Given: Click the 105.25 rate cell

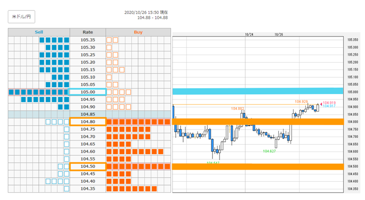Looking at the screenshot, I should 88,55.
